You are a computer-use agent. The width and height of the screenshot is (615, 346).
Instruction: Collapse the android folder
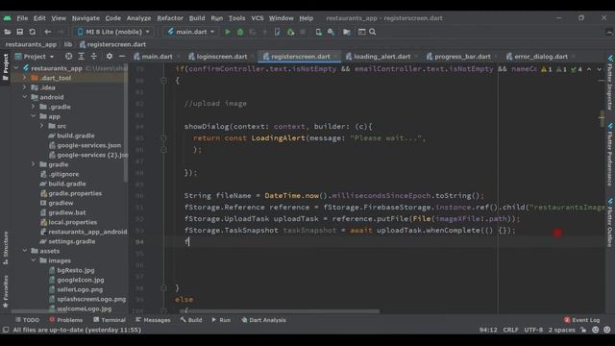25,97
